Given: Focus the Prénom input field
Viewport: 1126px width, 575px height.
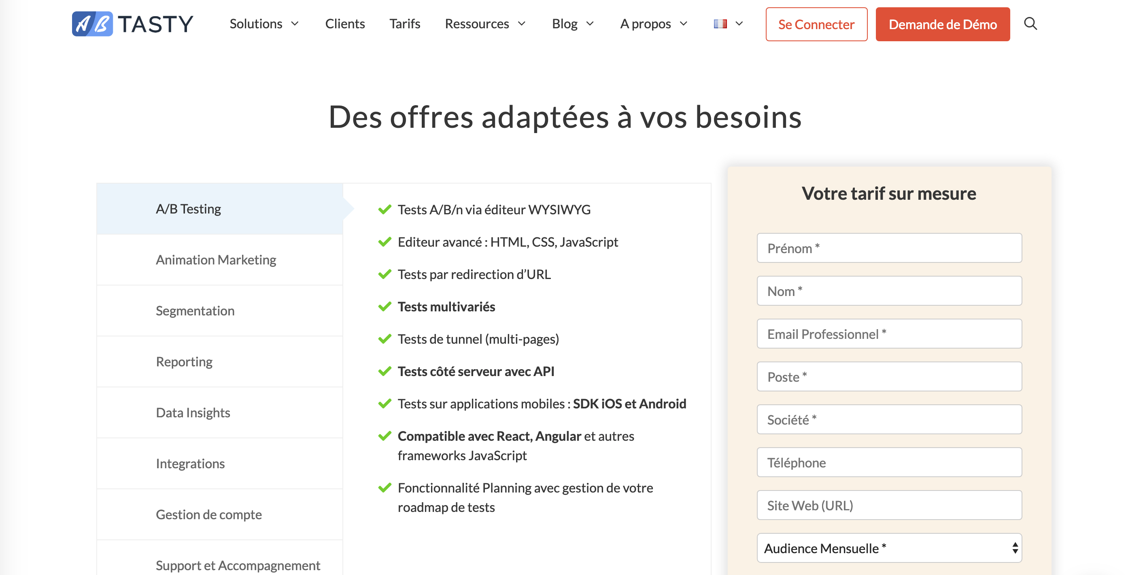Looking at the screenshot, I should (x=889, y=248).
